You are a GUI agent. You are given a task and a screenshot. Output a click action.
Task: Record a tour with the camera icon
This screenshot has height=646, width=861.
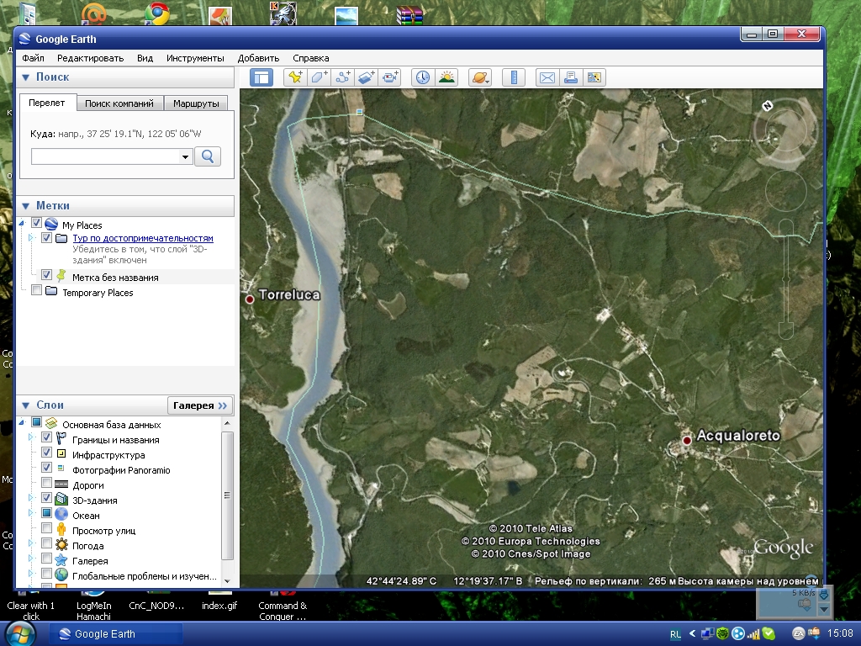(390, 77)
